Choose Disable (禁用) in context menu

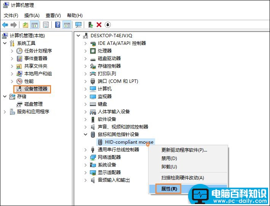pyautogui.click(x=188, y=158)
